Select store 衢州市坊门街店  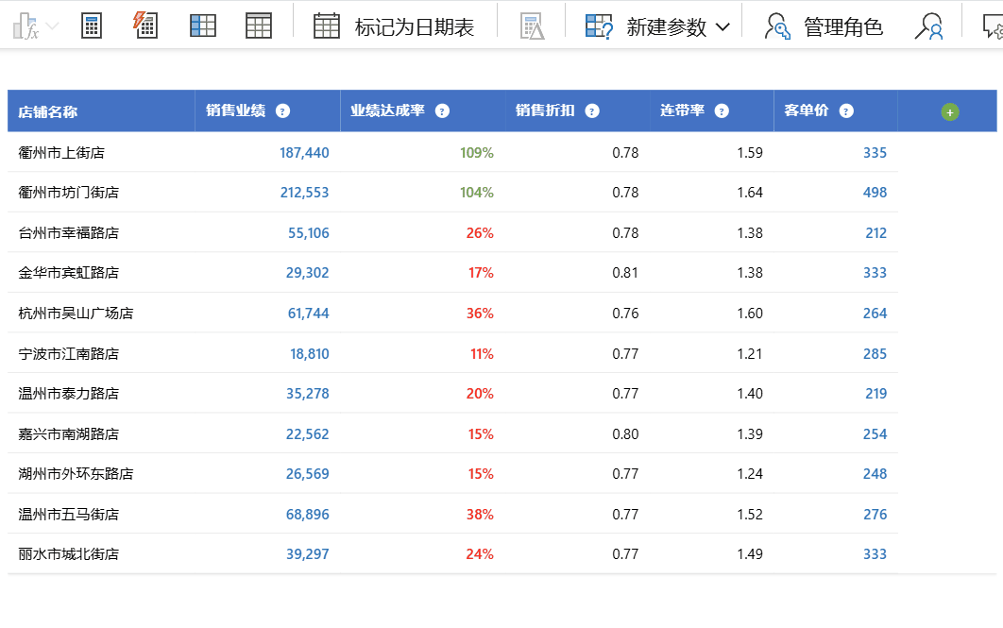68,193
